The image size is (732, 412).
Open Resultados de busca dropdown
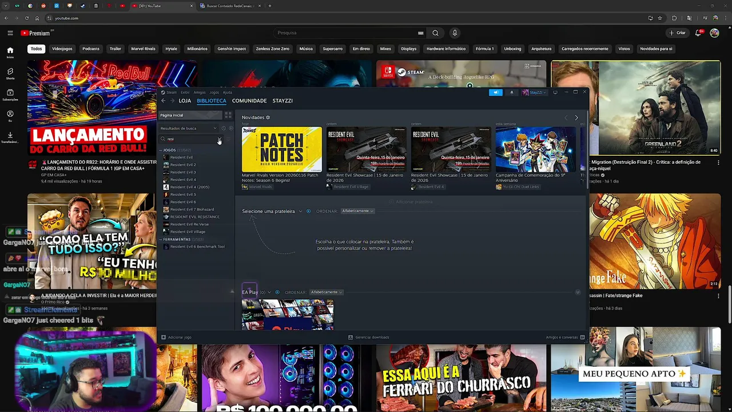click(x=189, y=128)
